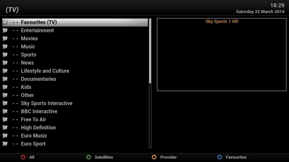Open Sky Sports Interactive bouquet
Screen dimensions: 289x162
(75, 103)
